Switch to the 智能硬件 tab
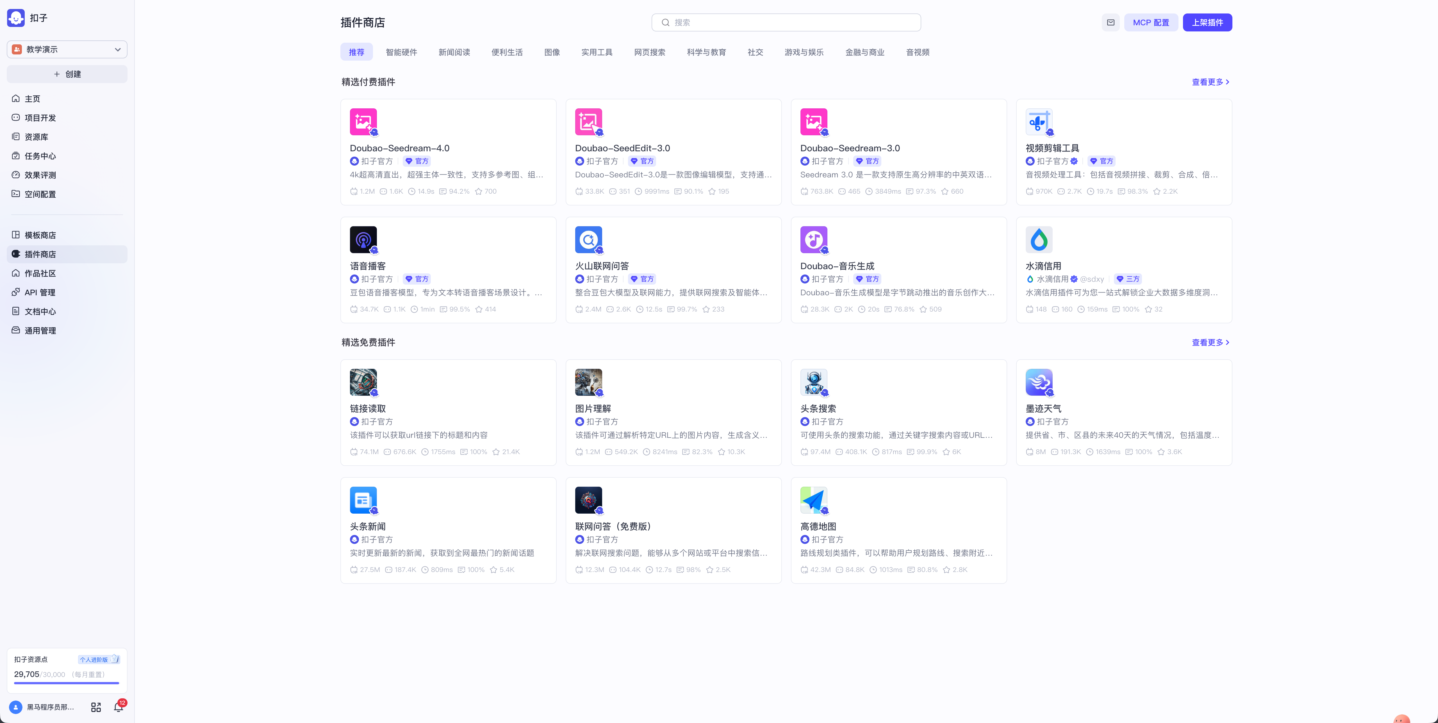The height and width of the screenshot is (723, 1438). 401,52
